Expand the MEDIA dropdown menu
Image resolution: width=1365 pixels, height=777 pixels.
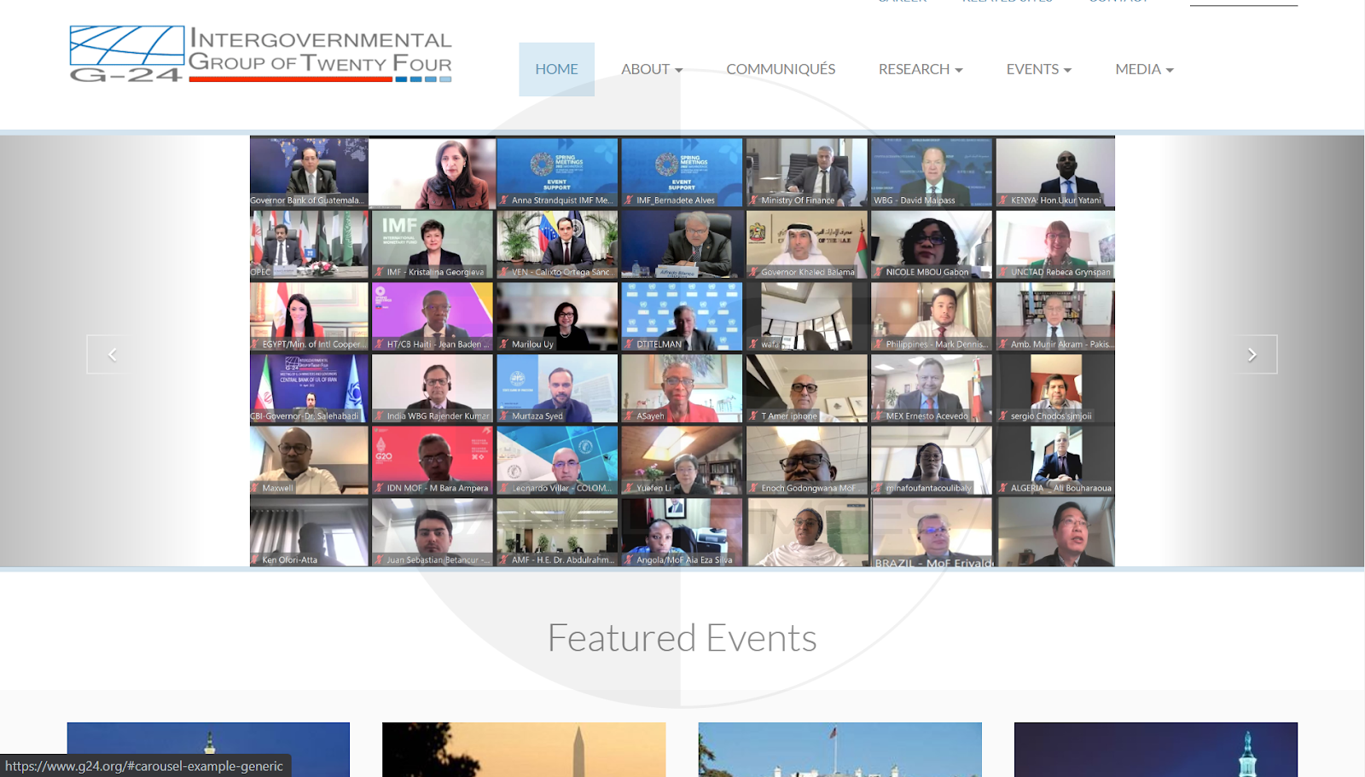[1144, 69]
